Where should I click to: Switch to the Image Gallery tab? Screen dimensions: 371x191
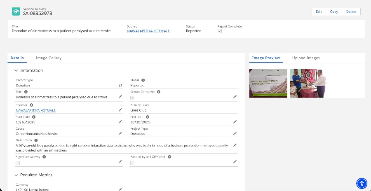(x=49, y=58)
